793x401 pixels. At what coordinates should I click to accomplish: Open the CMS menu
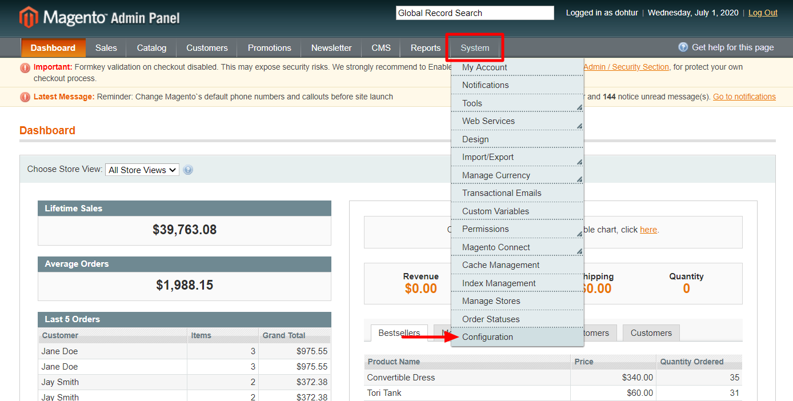pos(381,48)
